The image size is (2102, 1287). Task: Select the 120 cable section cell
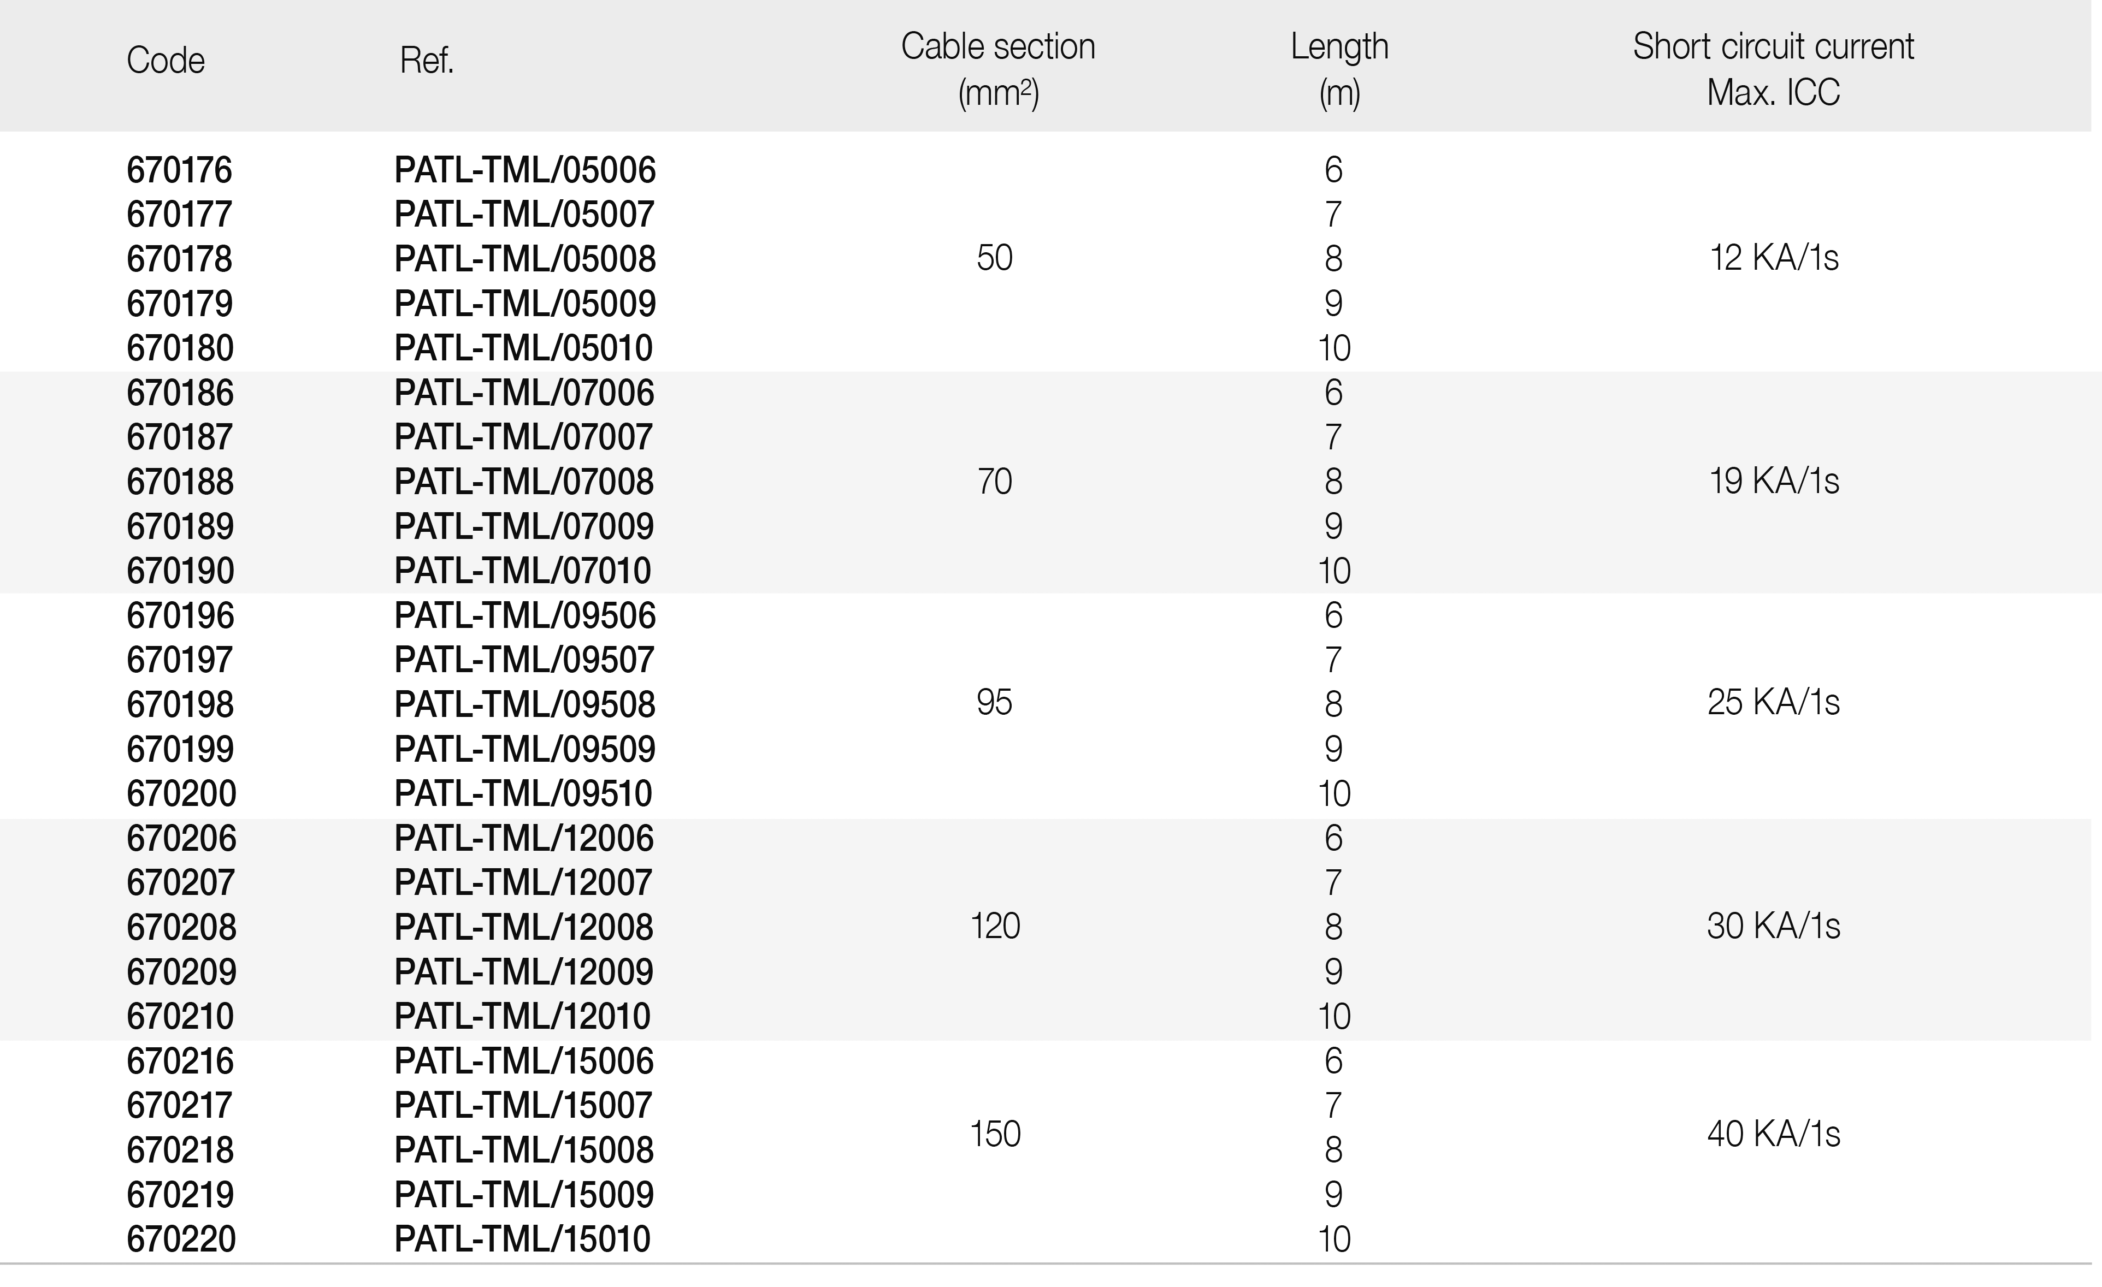point(995,926)
